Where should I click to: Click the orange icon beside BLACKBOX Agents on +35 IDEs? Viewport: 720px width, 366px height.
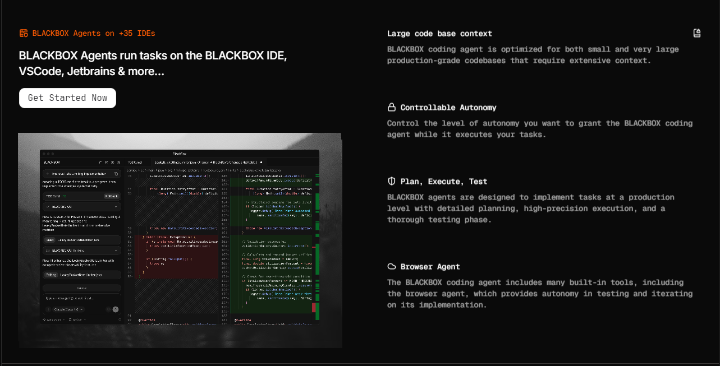click(24, 33)
